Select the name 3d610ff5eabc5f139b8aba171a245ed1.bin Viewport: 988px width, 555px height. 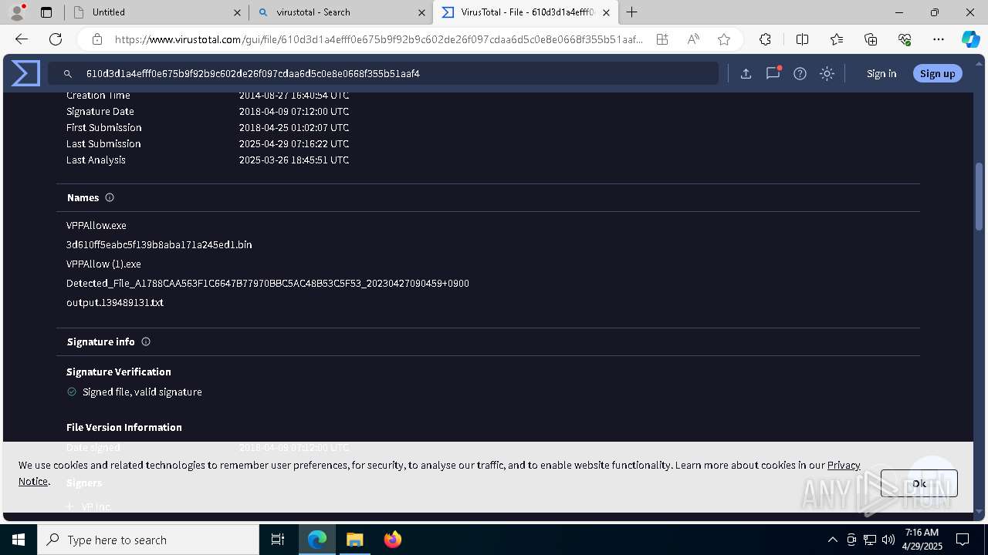coord(159,244)
